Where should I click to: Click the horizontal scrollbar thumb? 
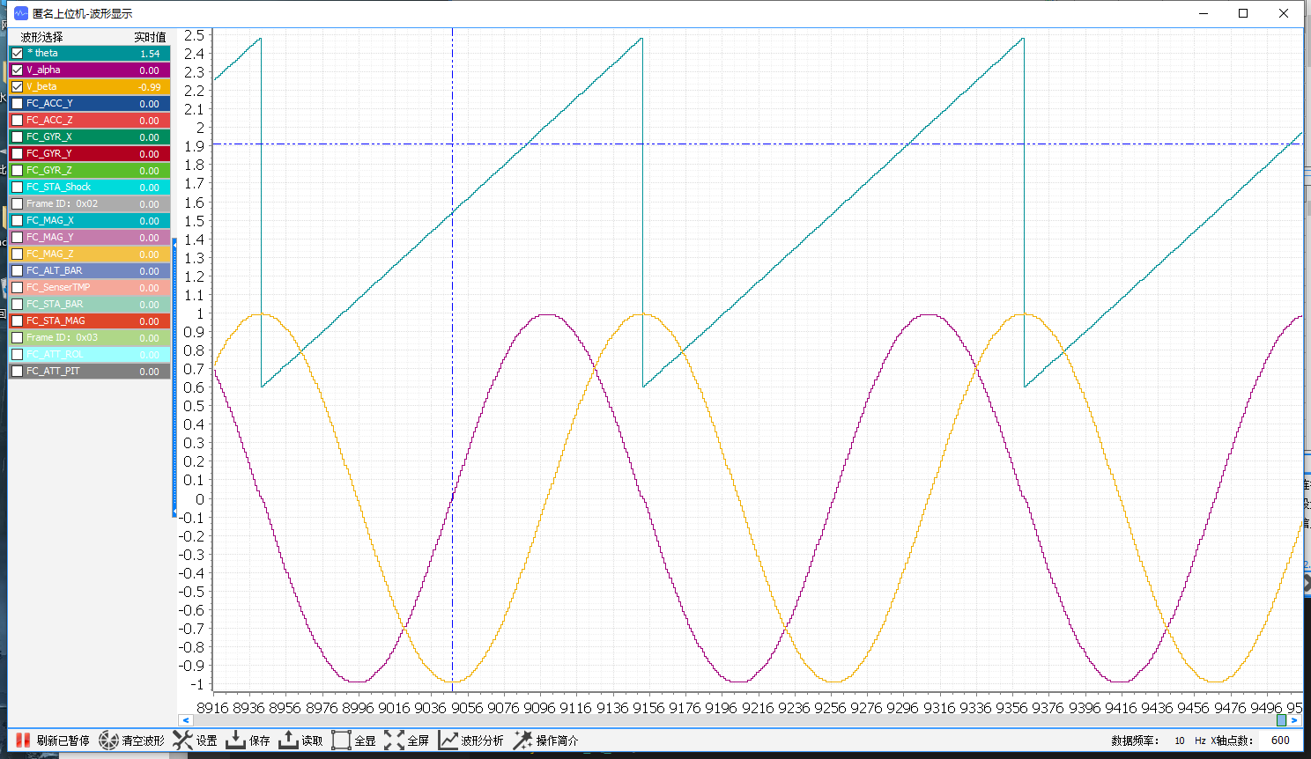1282,720
